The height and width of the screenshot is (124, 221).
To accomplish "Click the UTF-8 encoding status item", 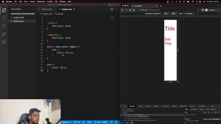I will (77, 122).
